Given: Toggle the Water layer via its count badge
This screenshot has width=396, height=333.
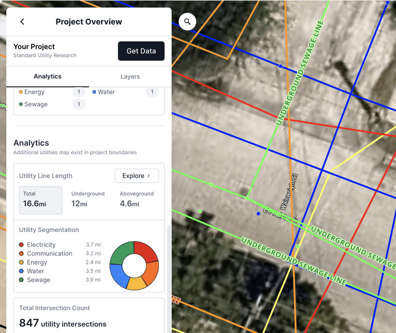Looking at the screenshot, I should tap(151, 92).
